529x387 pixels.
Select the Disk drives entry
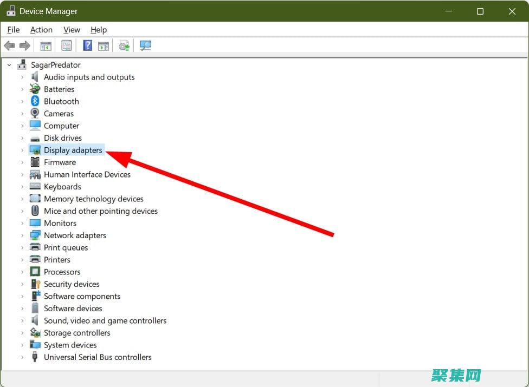click(x=63, y=138)
